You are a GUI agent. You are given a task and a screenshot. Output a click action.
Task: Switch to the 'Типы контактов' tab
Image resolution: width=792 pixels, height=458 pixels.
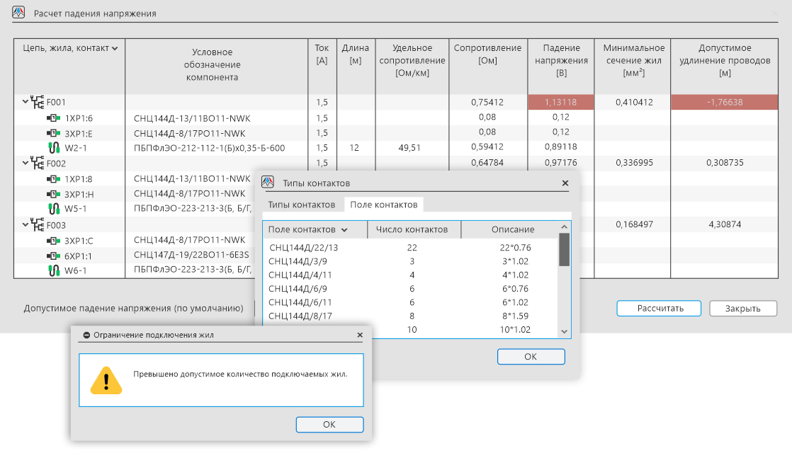301,205
